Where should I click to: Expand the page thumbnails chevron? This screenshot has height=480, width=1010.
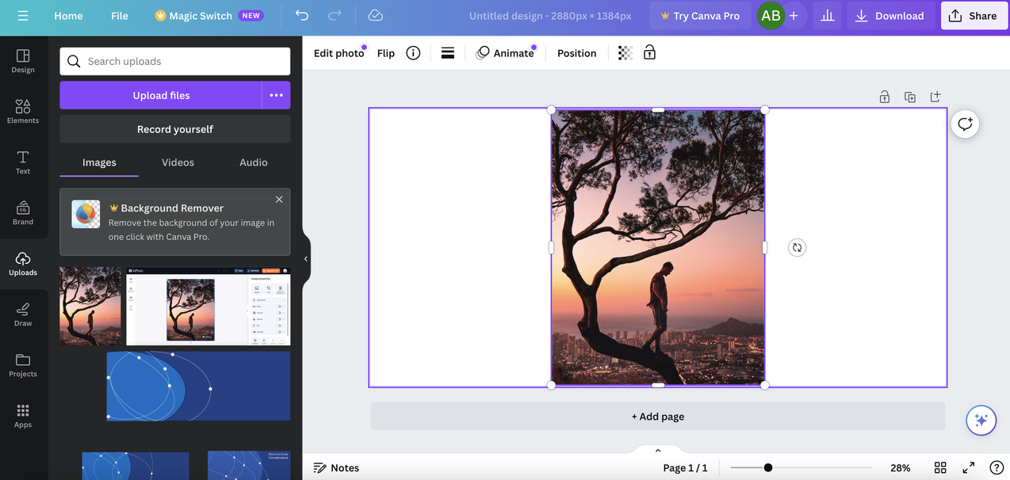[658, 451]
